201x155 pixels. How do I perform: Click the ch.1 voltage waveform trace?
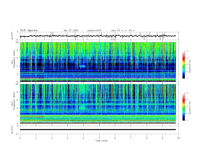click(x=98, y=36)
